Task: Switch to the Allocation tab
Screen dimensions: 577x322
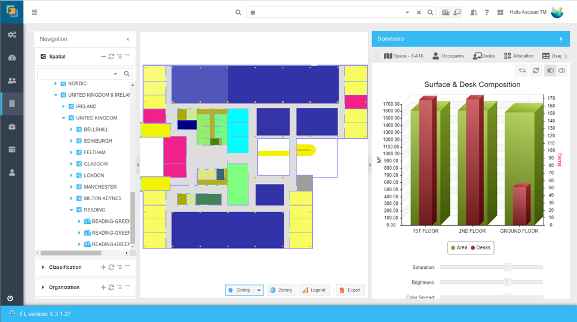Action: [518, 56]
